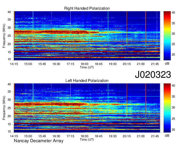Click 30 MHz frequency tick of Left Handed plot

[9, 100]
